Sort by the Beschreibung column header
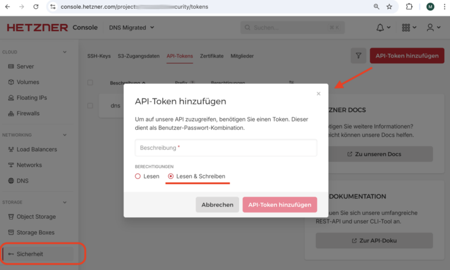Screen dimensions: 450x270 [128, 82]
